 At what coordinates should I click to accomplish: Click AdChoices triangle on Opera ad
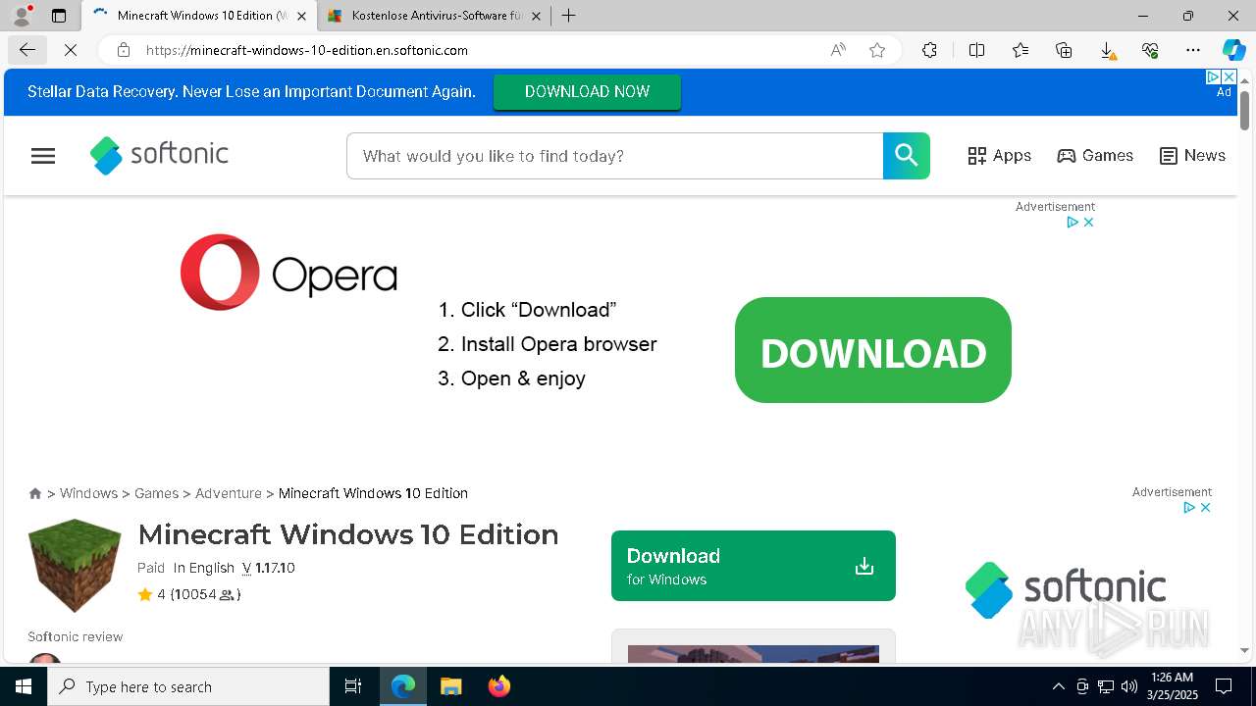(1073, 223)
